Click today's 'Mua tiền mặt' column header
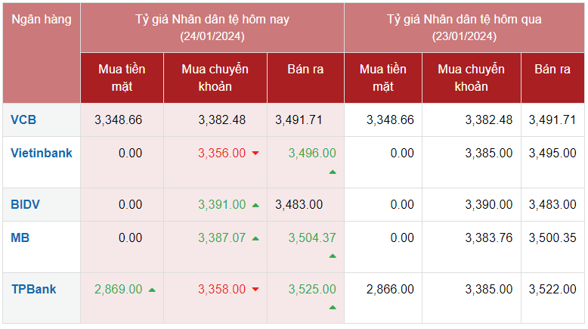The width and height of the screenshot is (588, 329). pyautogui.click(x=122, y=78)
